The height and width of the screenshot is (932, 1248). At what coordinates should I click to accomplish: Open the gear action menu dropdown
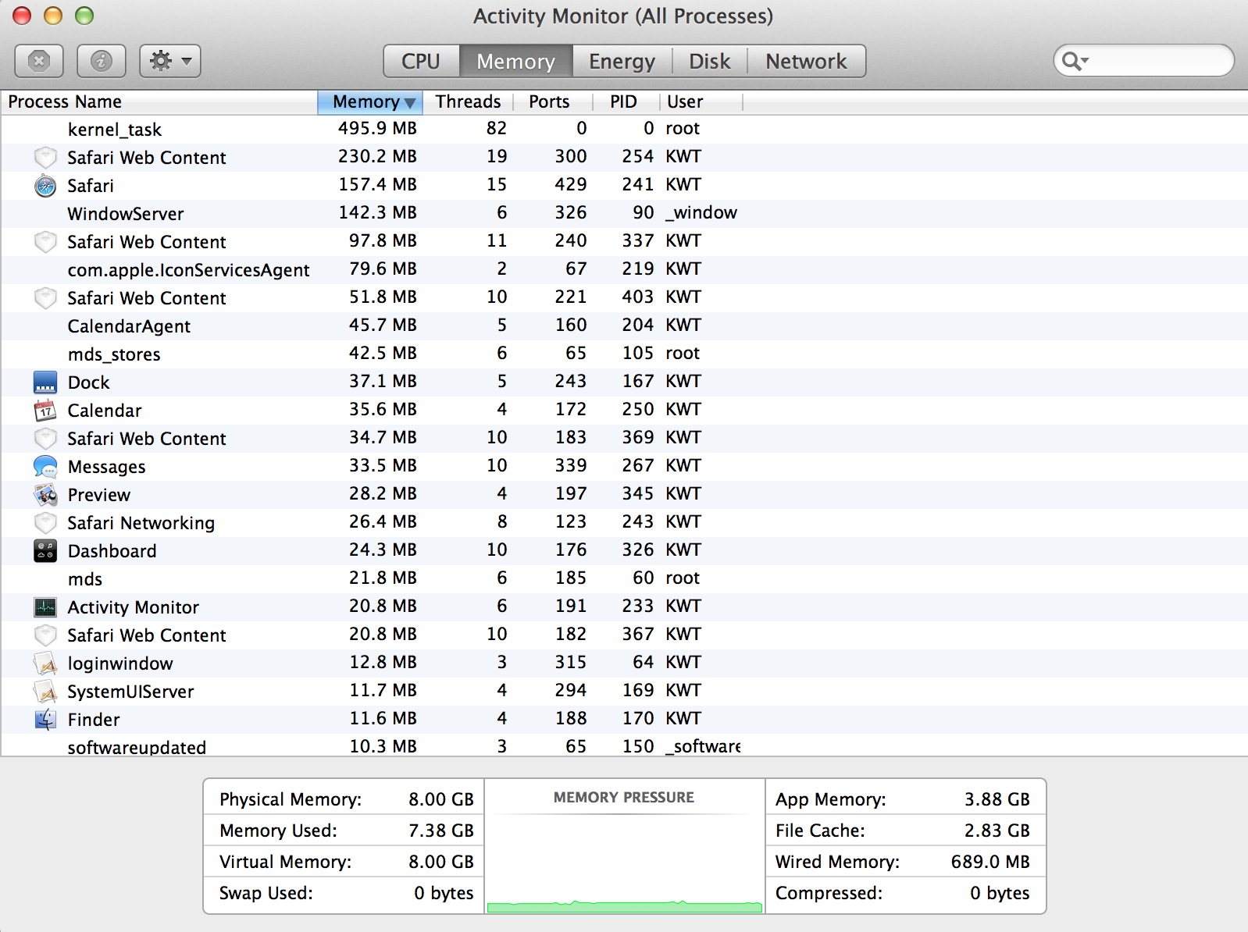click(x=170, y=61)
